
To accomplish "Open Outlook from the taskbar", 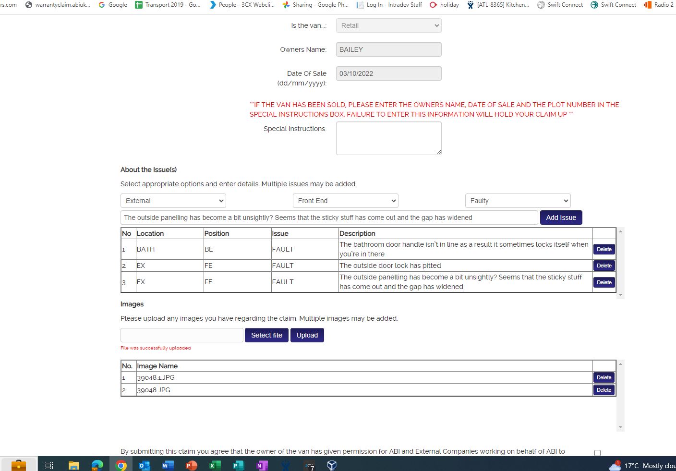I will pyautogui.click(x=144, y=465).
